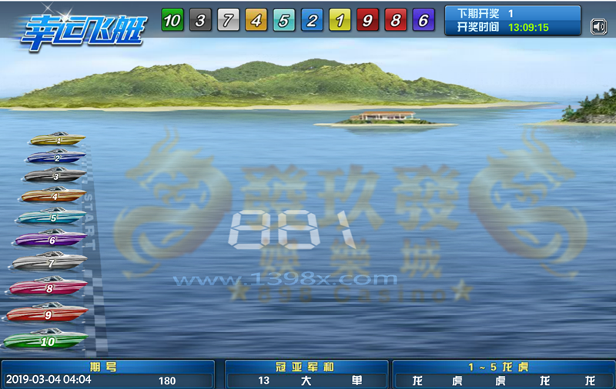Click the white number 7 result ball
Viewport: 616px width, 389px height.
(228, 20)
